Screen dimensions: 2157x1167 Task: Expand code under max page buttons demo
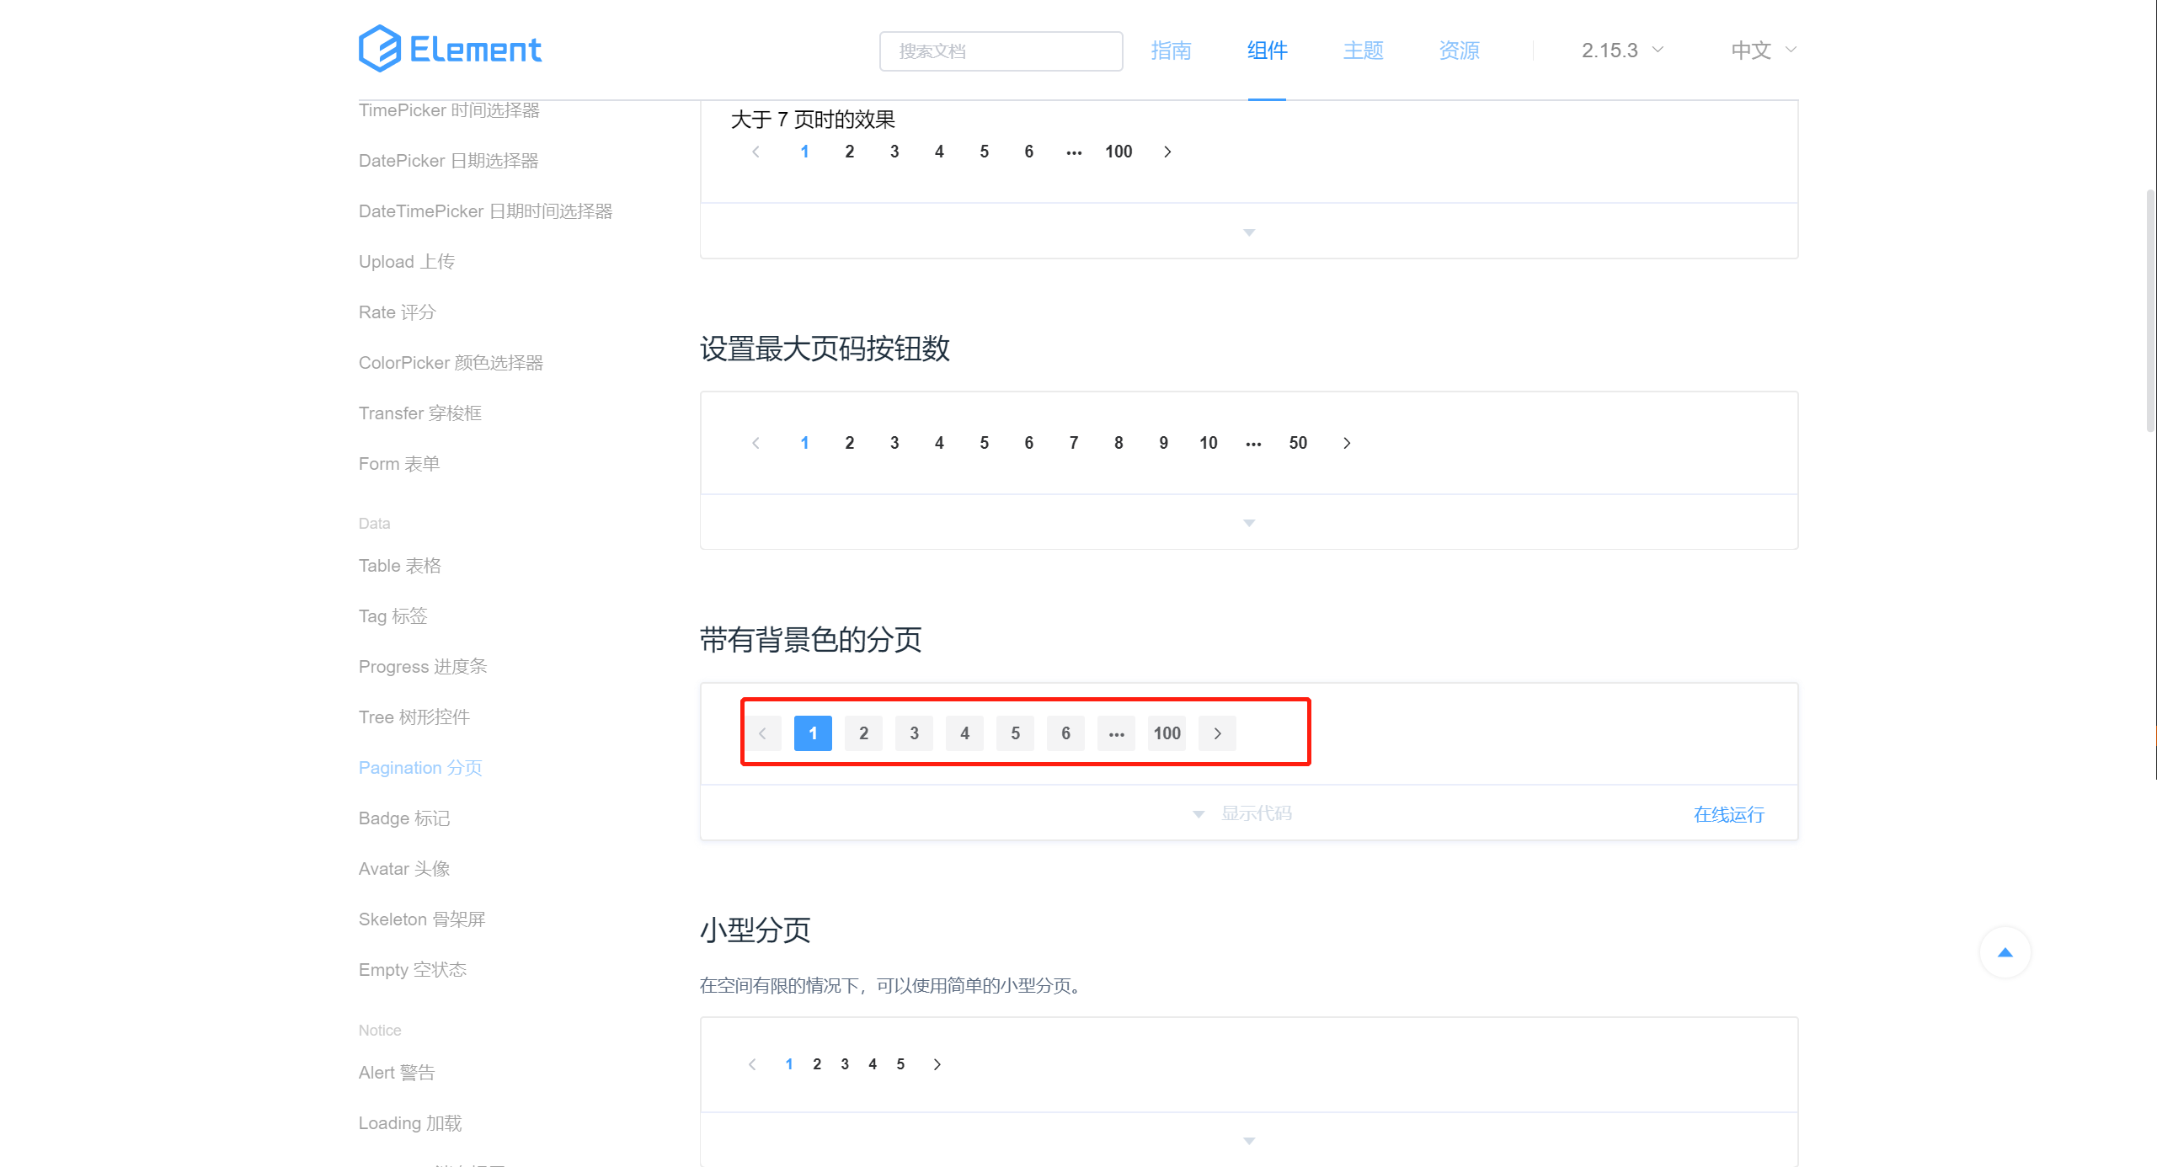[x=1249, y=523]
